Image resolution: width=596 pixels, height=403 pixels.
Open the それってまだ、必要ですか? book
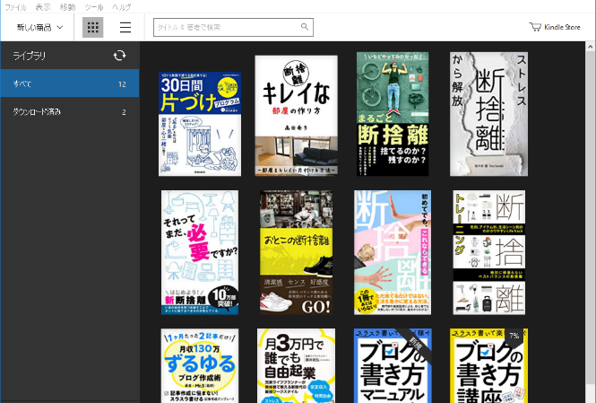(x=200, y=252)
